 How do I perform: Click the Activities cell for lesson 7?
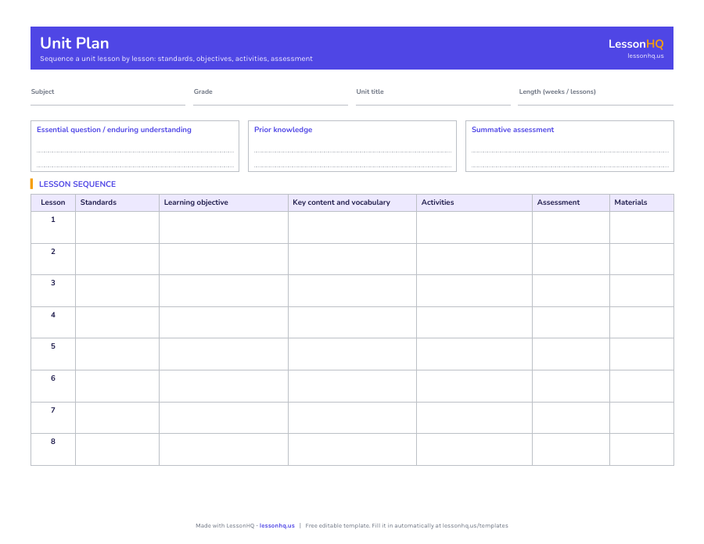pyautogui.click(x=475, y=417)
